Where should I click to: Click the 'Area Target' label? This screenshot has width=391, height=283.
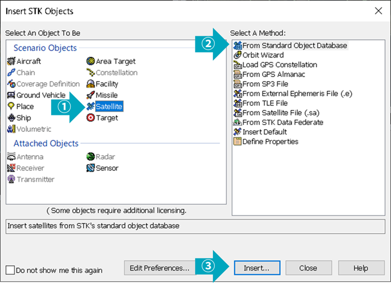(116, 61)
